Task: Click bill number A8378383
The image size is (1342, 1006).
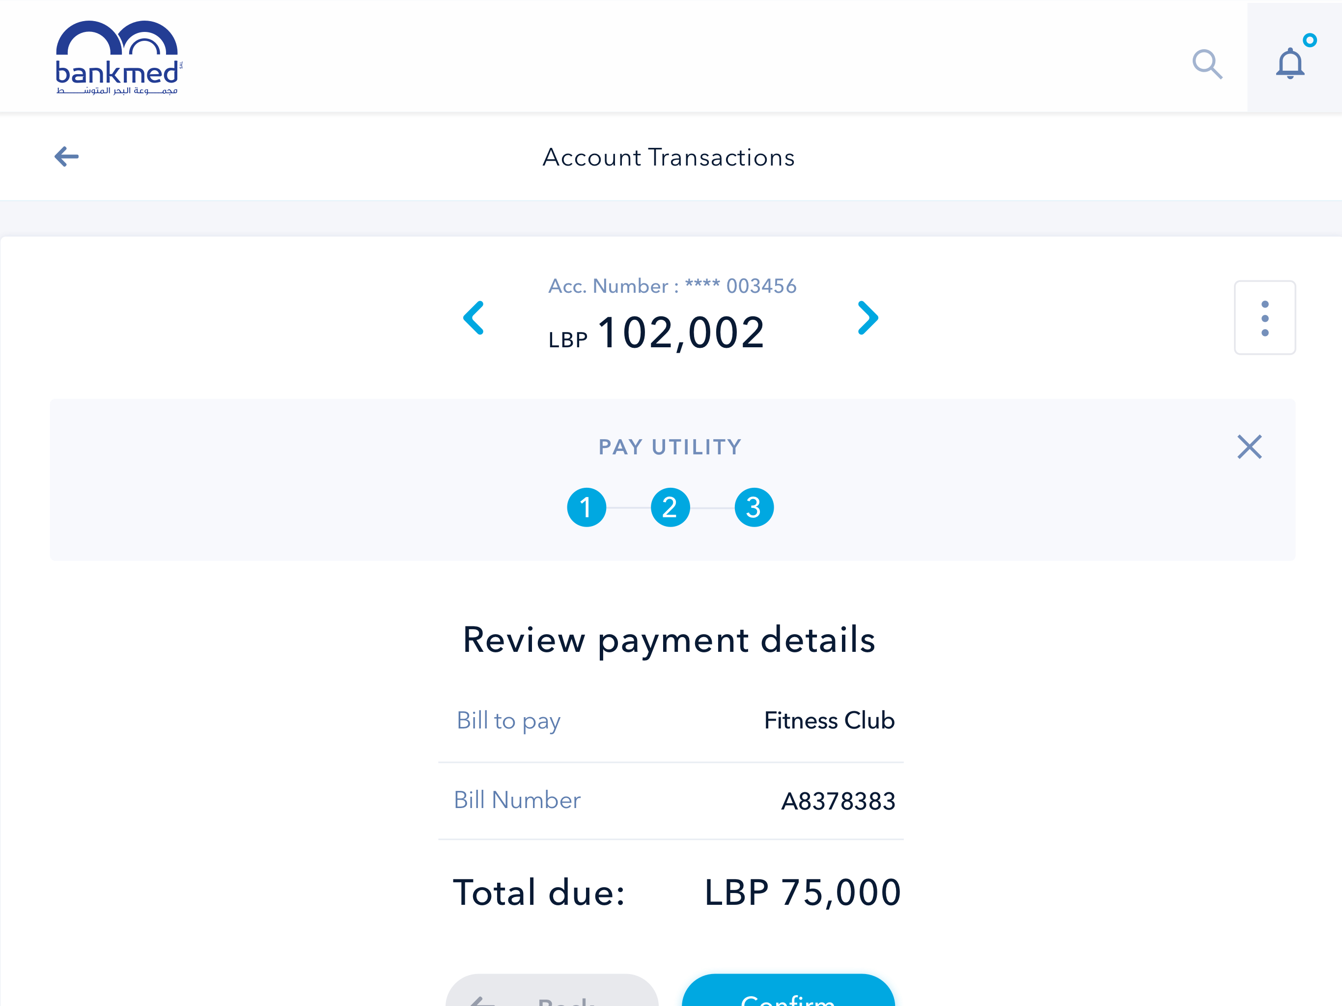Action: pyautogui.click(x=838, y=802)
